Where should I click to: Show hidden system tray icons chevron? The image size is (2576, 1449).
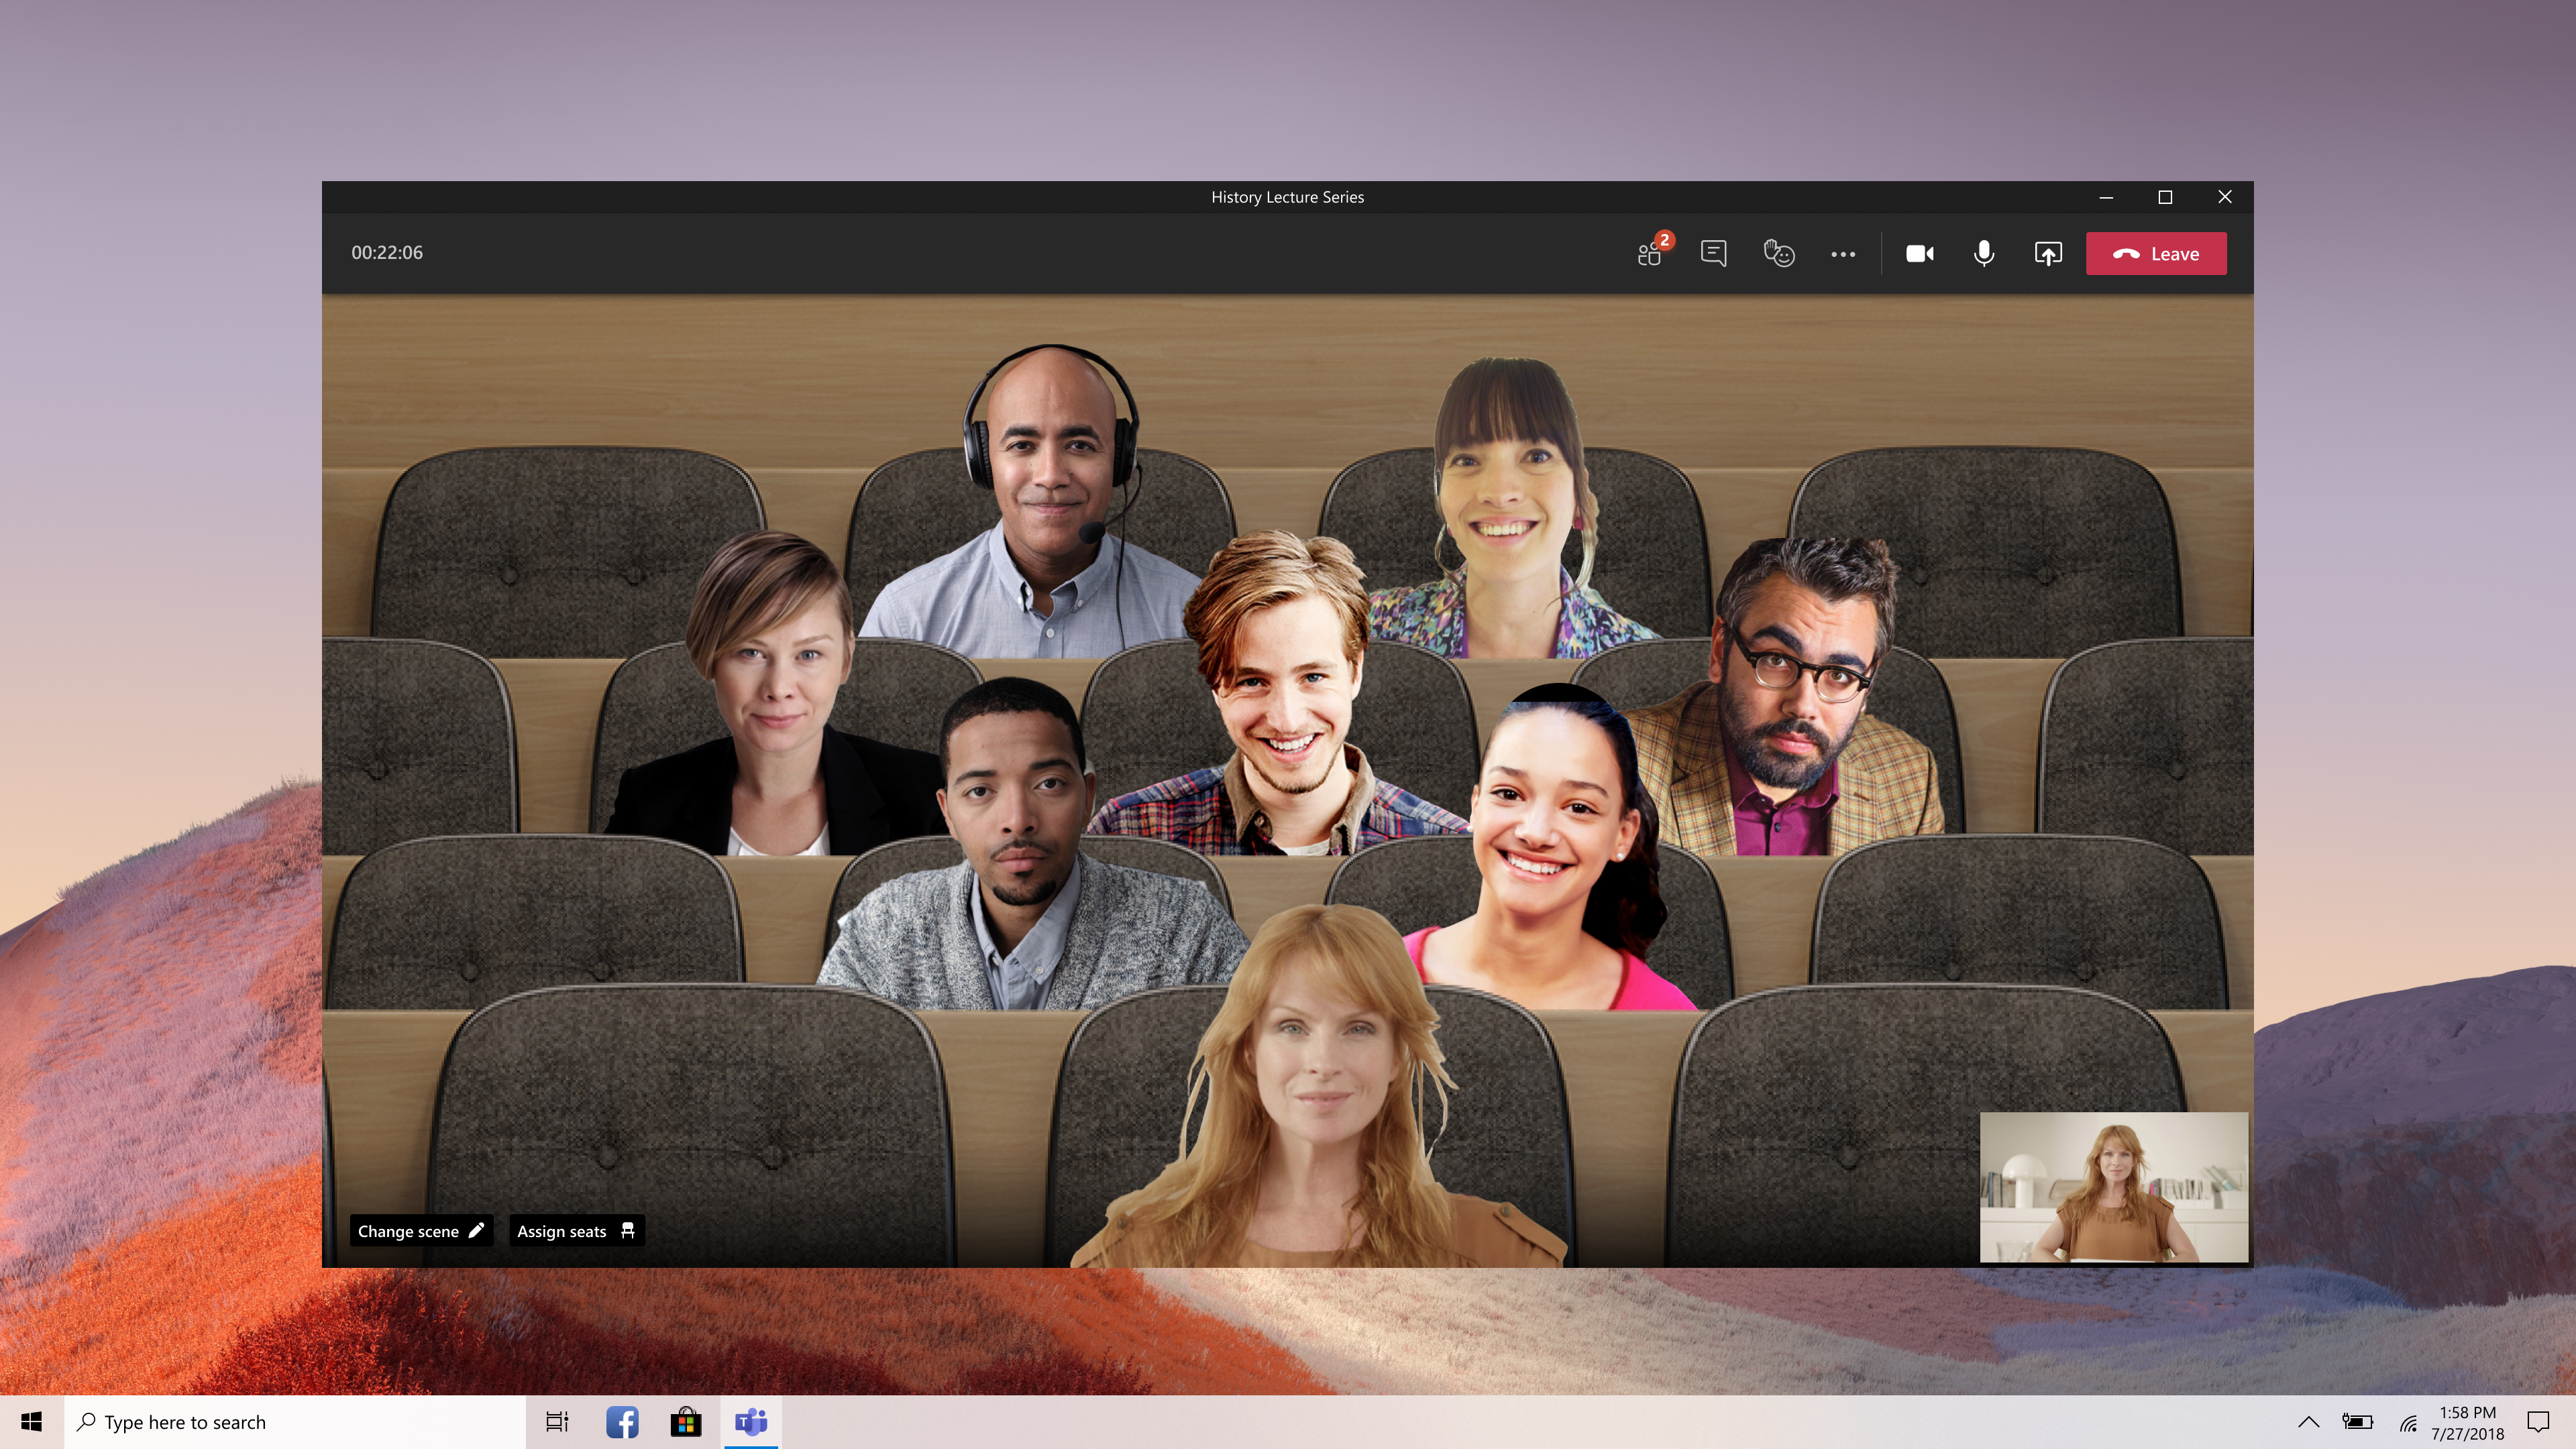(x=2308, y=1421)
